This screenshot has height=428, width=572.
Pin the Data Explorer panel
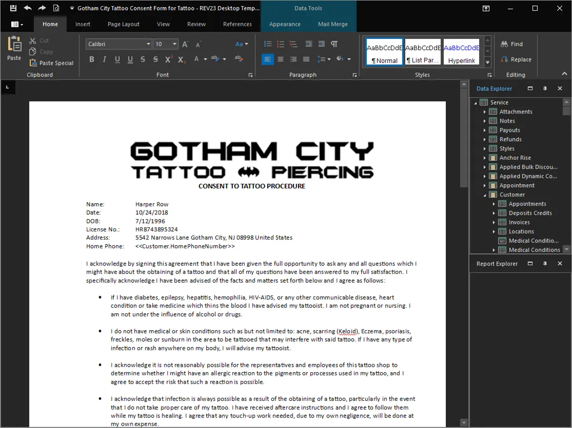tap(545, 89)
